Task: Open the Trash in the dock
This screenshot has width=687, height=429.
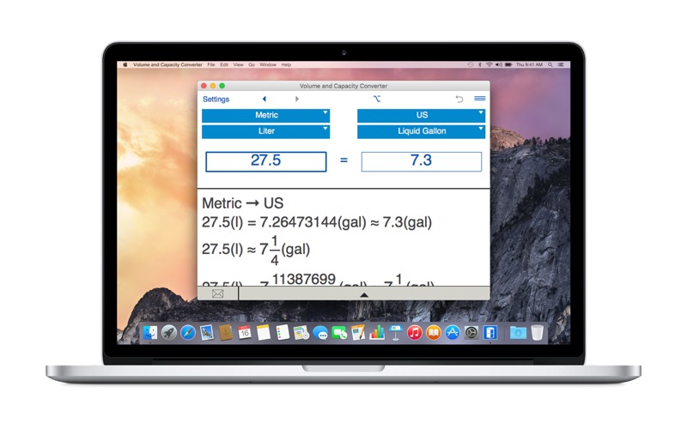Action: (x=538, y=333)
